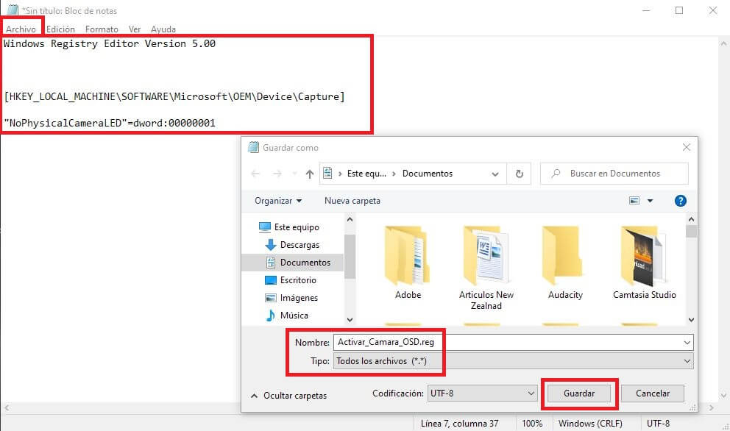Click Guardar to save the file
Image resolution: width=730 pixels, height=431 pixels.
[x=578, y=393]
